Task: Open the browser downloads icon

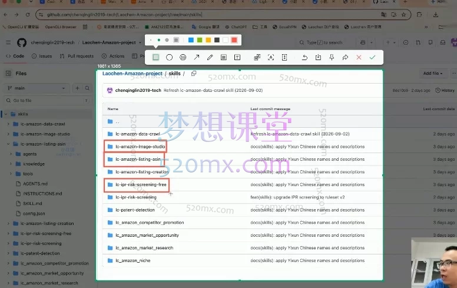Action: (x=436, y=15)
